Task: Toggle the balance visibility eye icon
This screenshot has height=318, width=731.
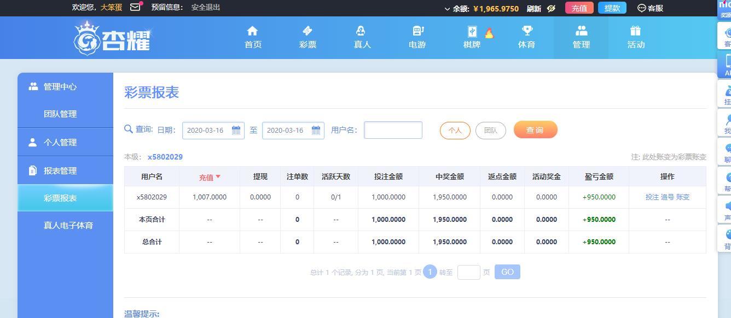Action: click(x=551, y=8)
